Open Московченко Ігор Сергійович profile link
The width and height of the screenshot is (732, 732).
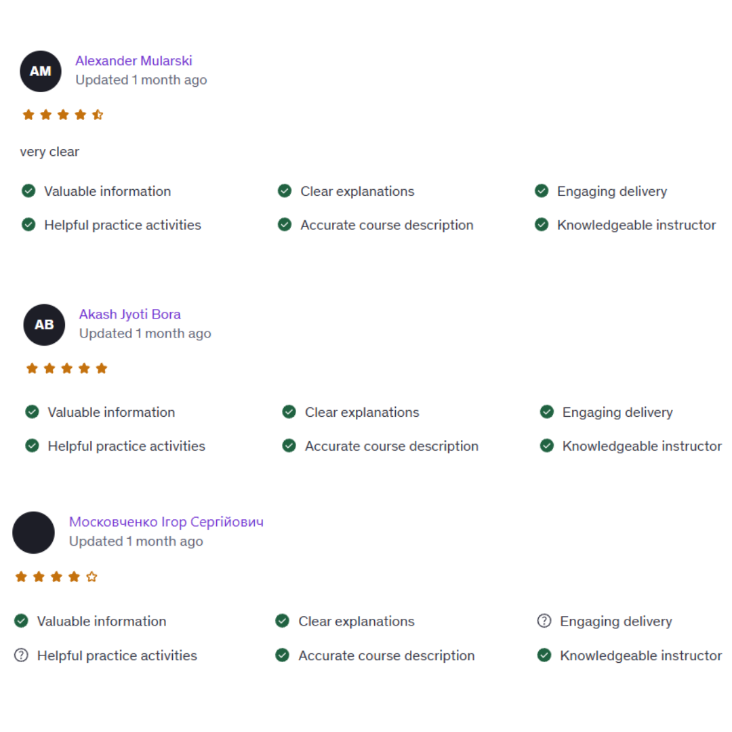point(166,521)
